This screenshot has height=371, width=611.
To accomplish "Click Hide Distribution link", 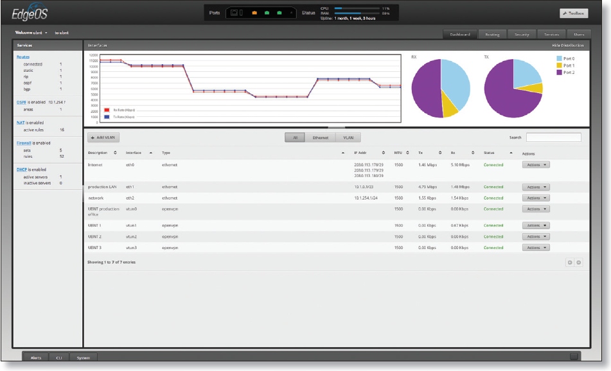I will coord(567,46).
